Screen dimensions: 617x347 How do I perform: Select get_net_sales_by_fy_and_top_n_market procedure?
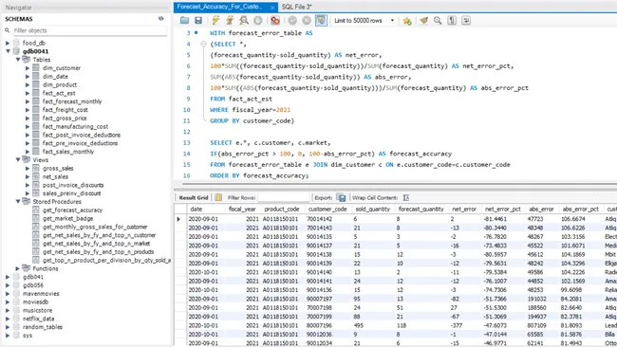point(97,244)
